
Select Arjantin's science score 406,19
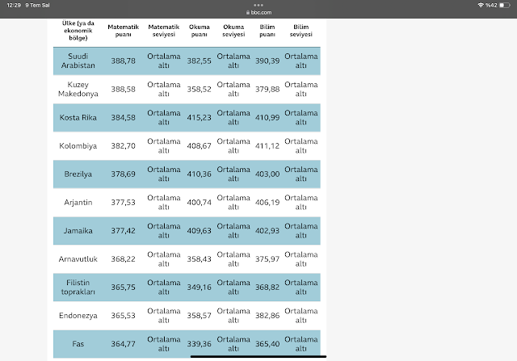pyautogui.click(x=267, y=202)
